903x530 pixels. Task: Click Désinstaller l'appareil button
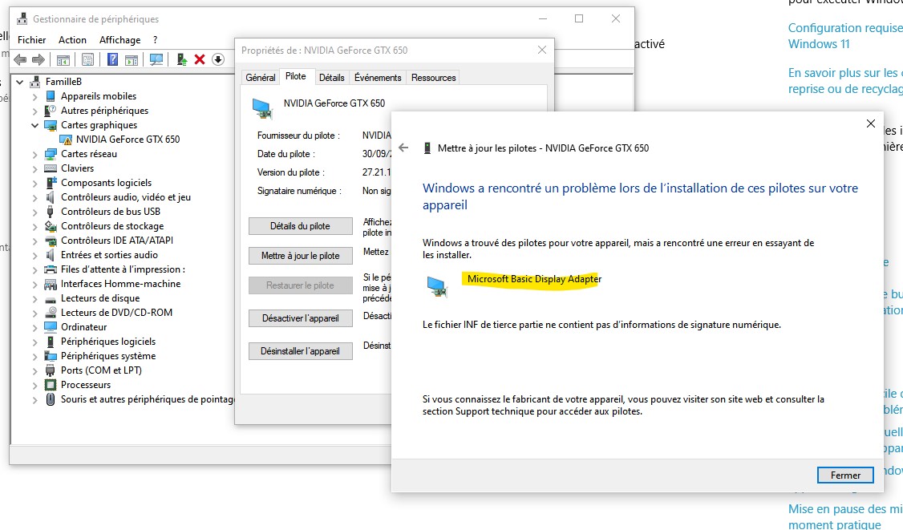pos(300,351)
